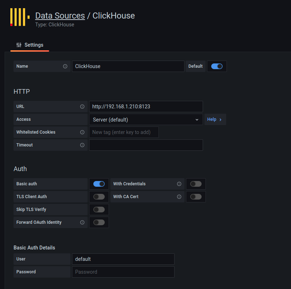Click the With CA Cert info icon

(x=179, y=196)
